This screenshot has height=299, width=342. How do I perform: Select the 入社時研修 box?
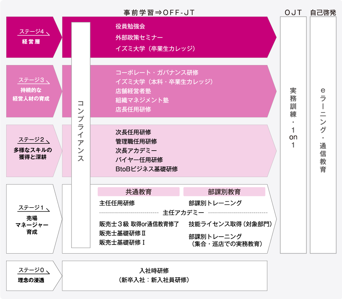point(165,275)
